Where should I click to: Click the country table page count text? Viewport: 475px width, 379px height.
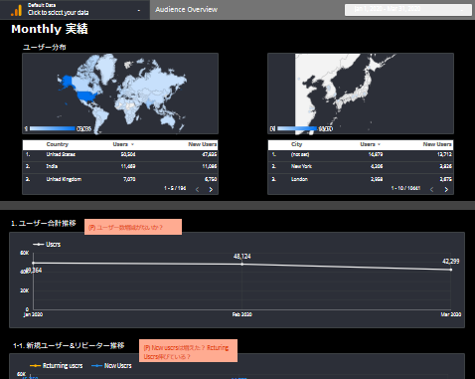[x=175, y=188]
